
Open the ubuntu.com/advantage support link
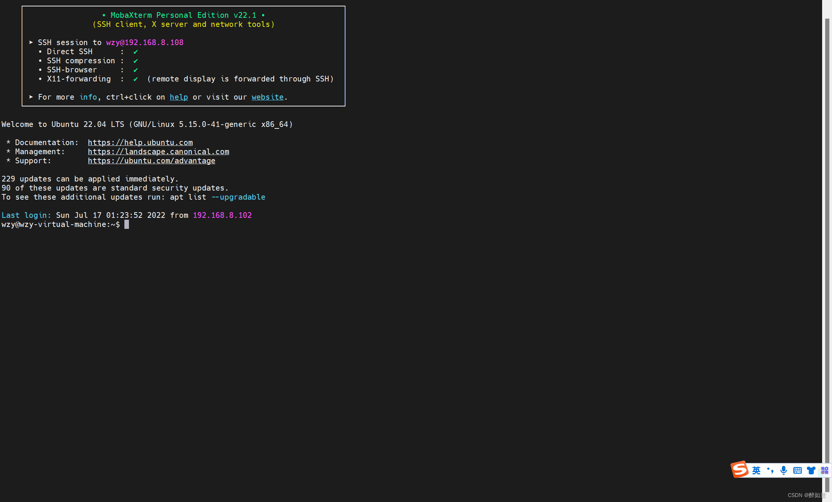point(152,161)
